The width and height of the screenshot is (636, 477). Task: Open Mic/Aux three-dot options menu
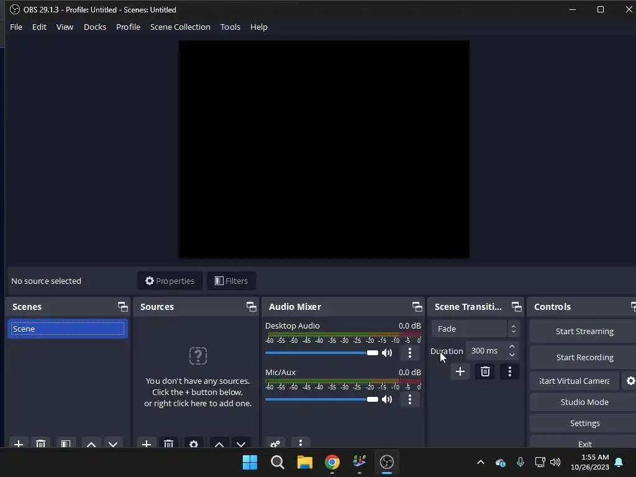pyautogui.click(x=410, y=399)
